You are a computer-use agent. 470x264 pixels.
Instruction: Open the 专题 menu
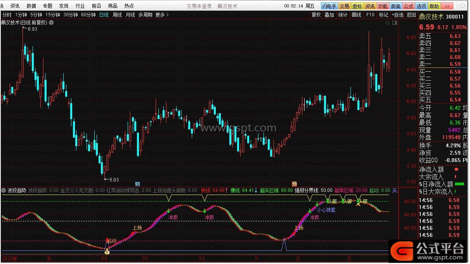[x=48, y=6]
